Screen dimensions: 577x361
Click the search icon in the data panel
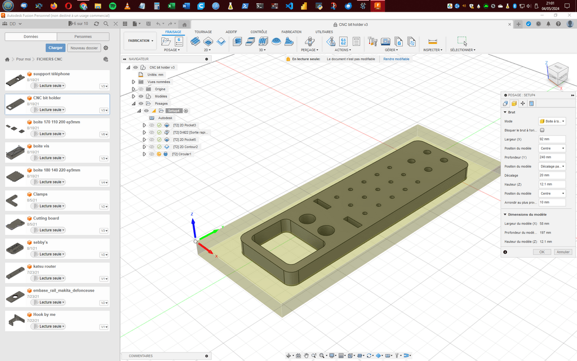pyautogui.click(x=106, y=24)
